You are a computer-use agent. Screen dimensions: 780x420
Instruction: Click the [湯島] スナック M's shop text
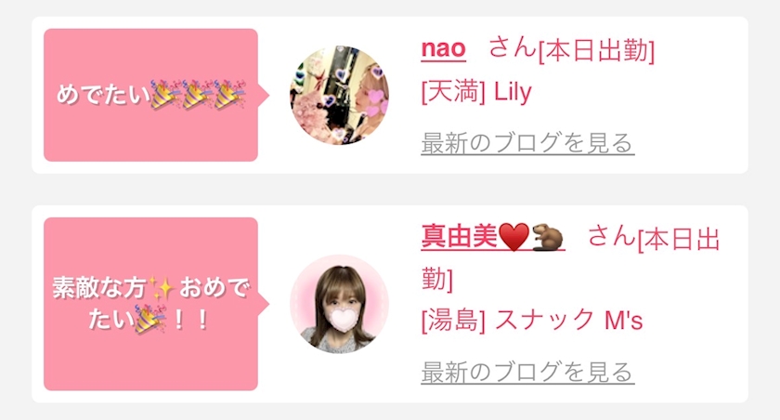tap(532, 320)
